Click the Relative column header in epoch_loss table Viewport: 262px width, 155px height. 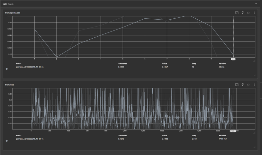click(x=222, y=64)
